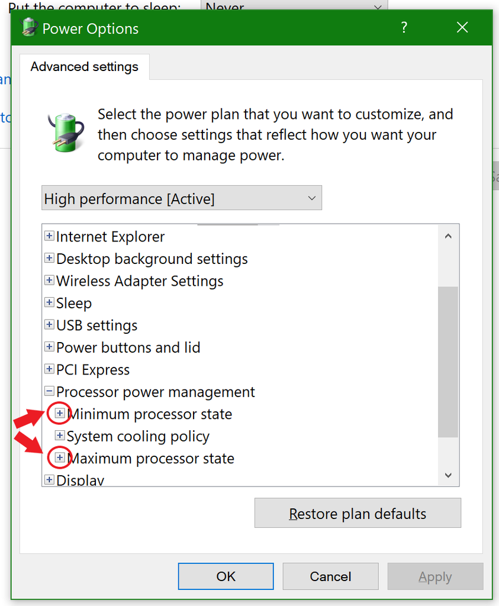Expand the Minimum processor state node
499x606 pixels.
pyautogui.click(x=60, y=414)
